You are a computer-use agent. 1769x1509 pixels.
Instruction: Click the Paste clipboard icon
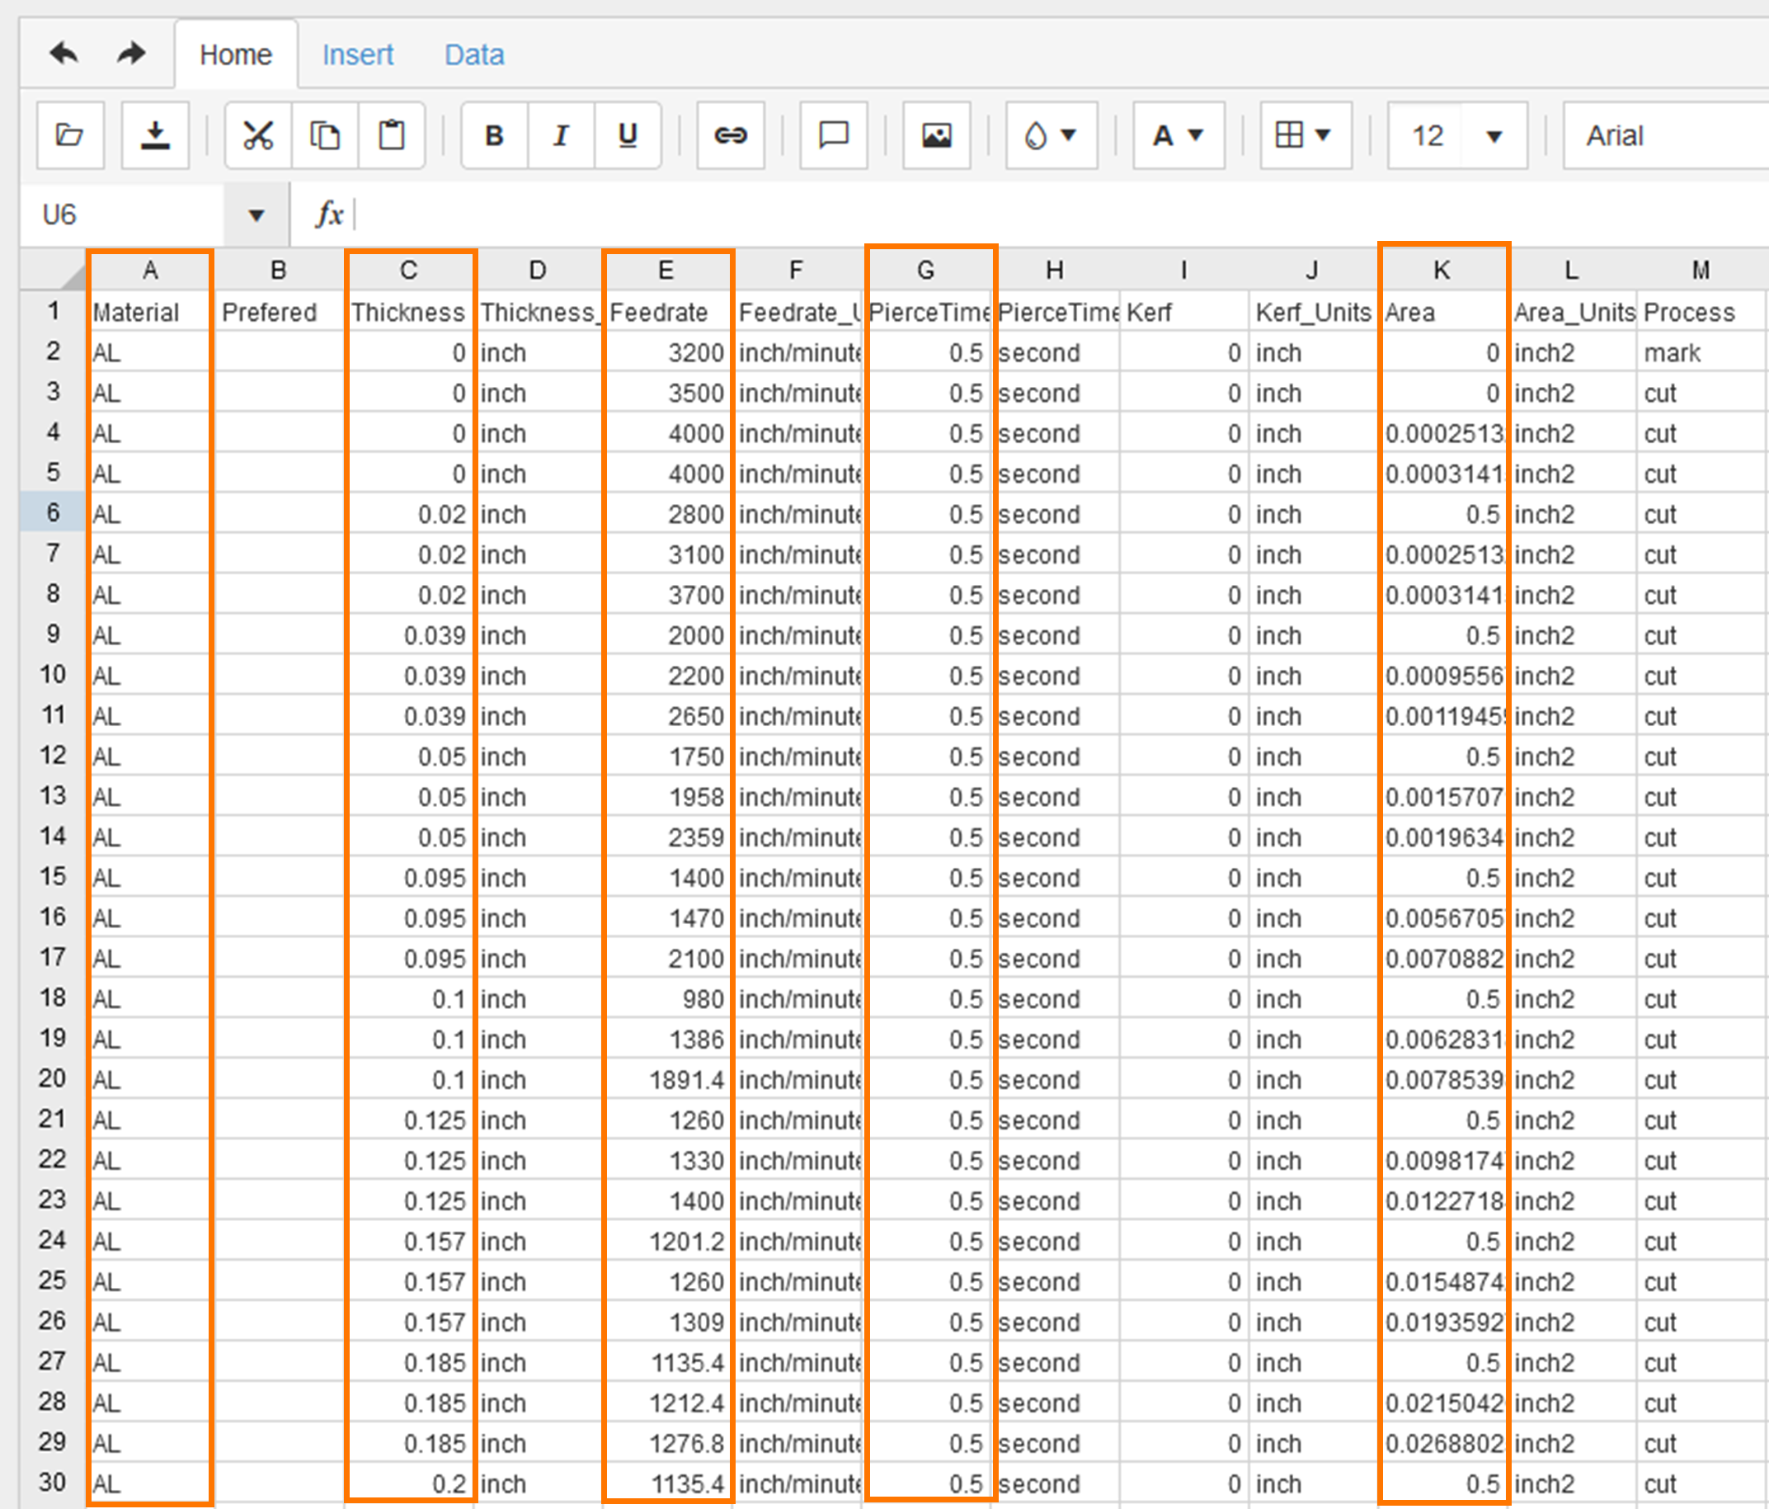(x=391, y=135)
